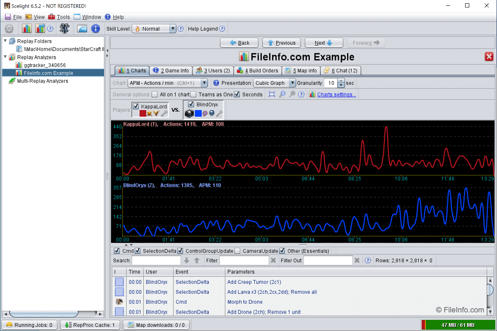Toggle the Teams as One checkbox
497x331 pixels.
193,94
